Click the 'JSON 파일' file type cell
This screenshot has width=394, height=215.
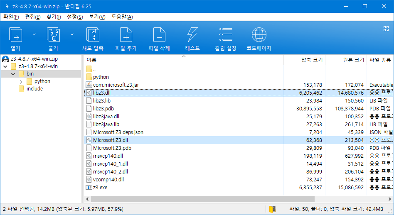[x=381, y=132]
